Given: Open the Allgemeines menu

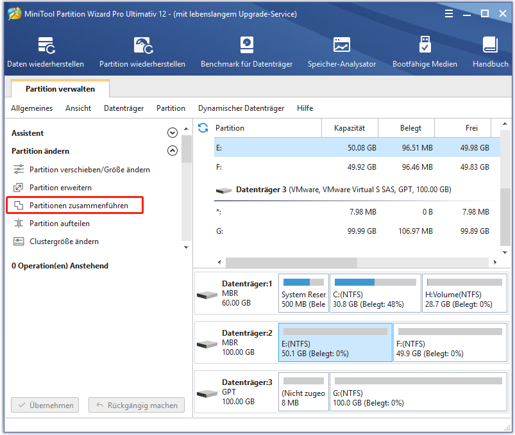Looking at the screenshot, I should (x=31, y=108).
